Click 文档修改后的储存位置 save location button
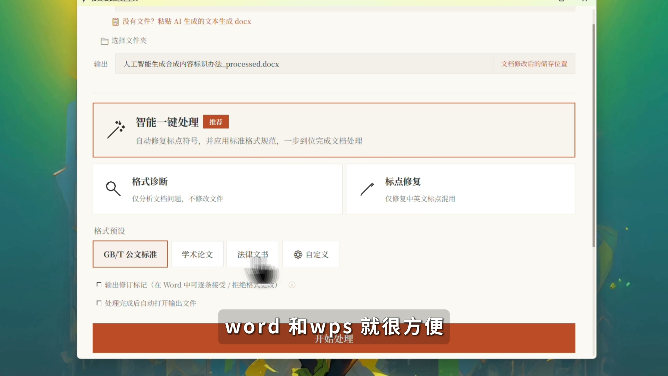 (x=534, y=64)
